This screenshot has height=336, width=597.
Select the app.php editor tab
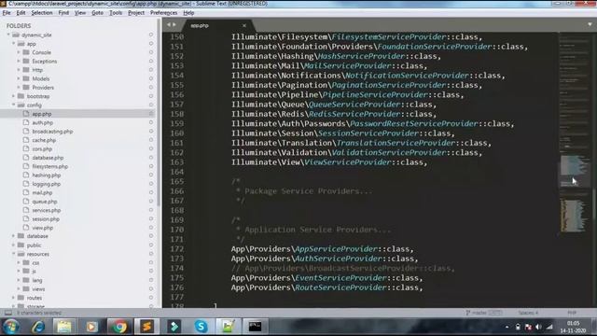pos(217,25)
